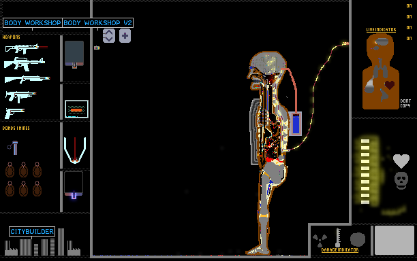Toggle the fourth 'on' switch
Image resolution: width=417 pixels, height=261 pixels.
409,39
